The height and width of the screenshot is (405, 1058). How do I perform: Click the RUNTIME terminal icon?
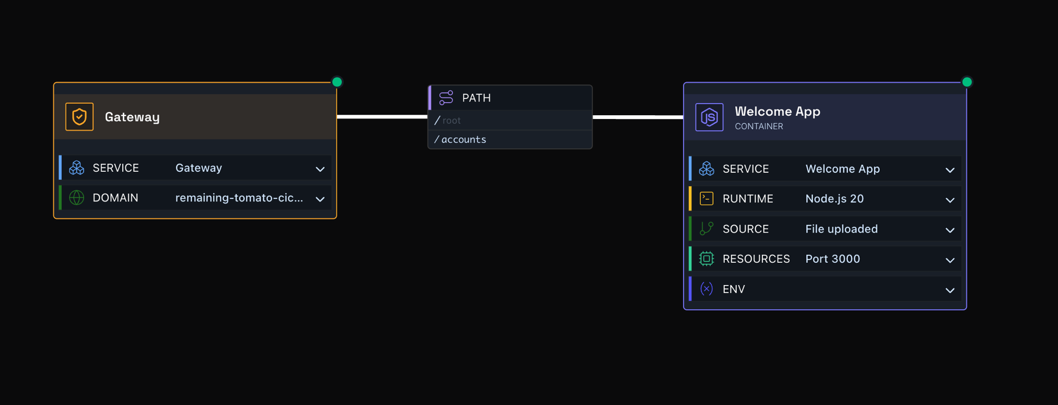coord(707,198)
